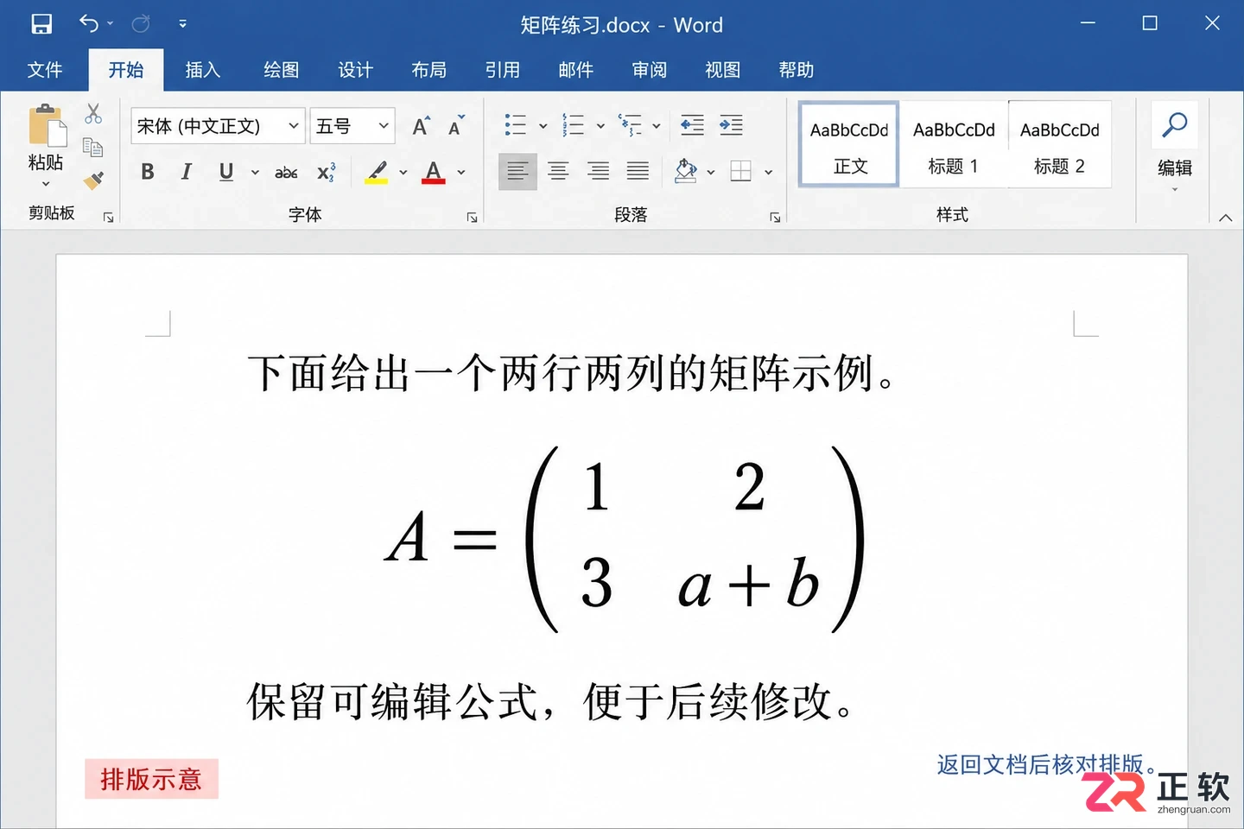Open the 审阅 tab

650,70
